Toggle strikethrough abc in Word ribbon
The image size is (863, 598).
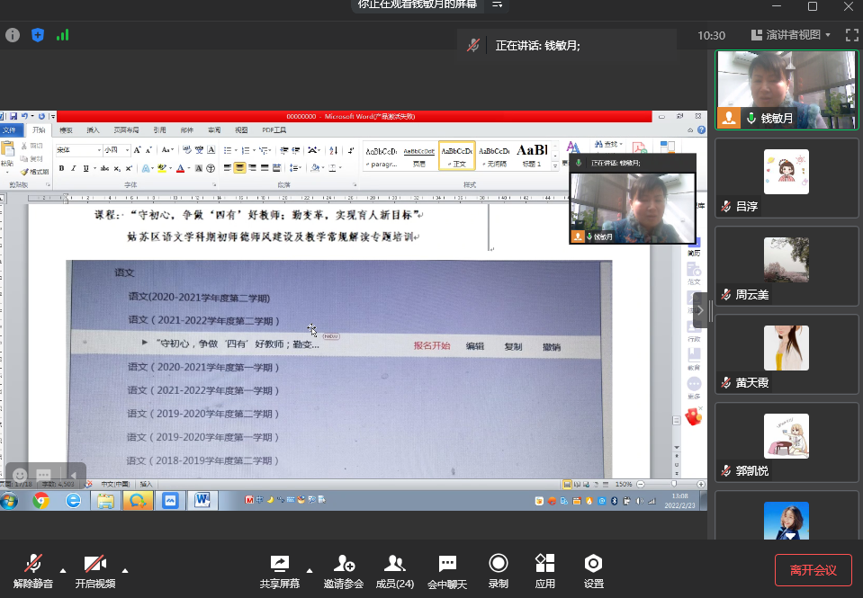pyautogui.click(x=104, y=168)
